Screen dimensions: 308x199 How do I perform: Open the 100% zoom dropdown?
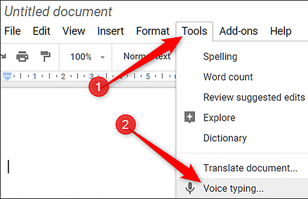[87, 57]
